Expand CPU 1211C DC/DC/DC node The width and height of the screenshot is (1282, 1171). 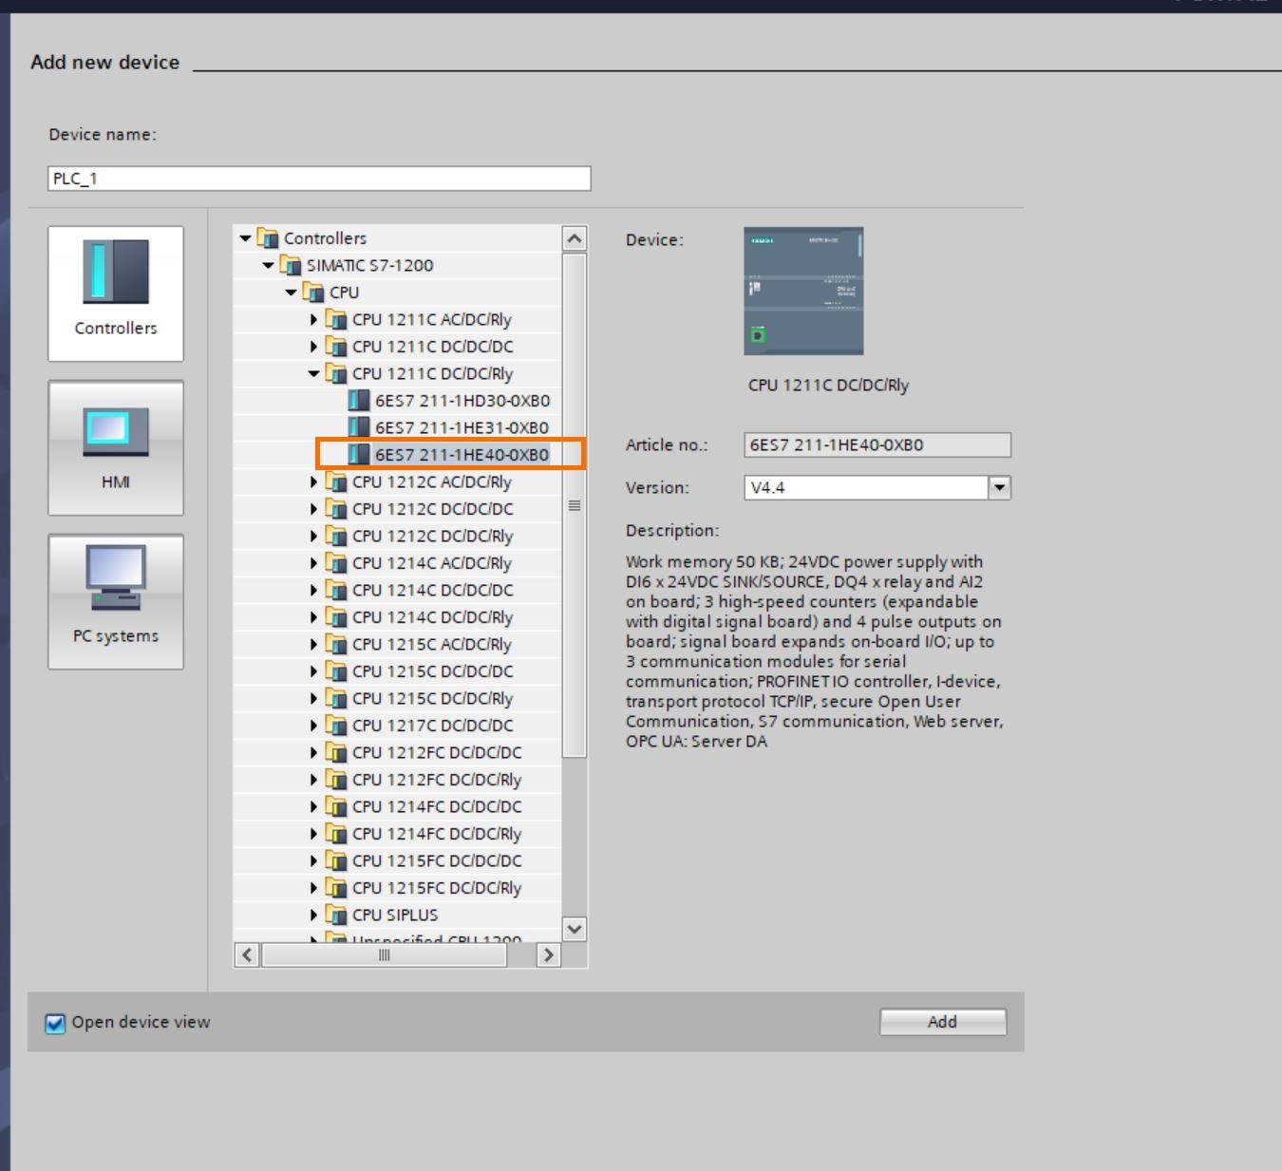(314, 347)
